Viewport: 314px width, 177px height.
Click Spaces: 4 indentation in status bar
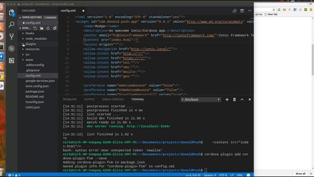210,175
